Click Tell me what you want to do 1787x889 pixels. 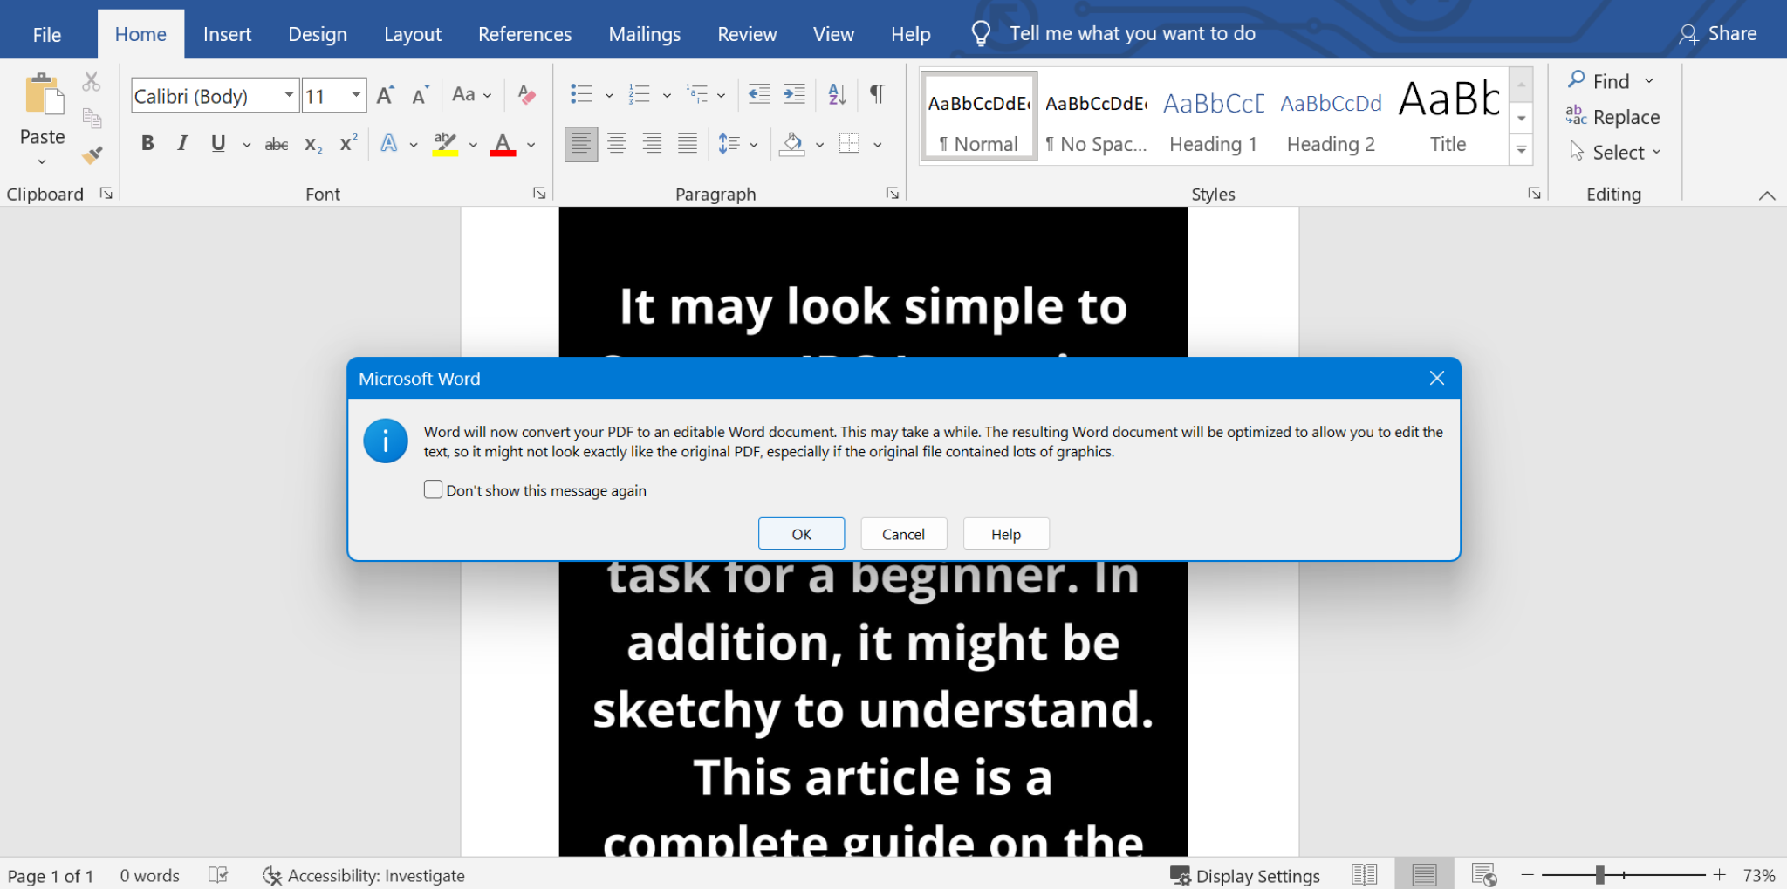pyautogui.click(x=1132, y=34)
